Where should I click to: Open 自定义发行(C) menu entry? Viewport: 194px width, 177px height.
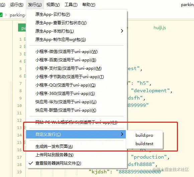click(76, 134)
